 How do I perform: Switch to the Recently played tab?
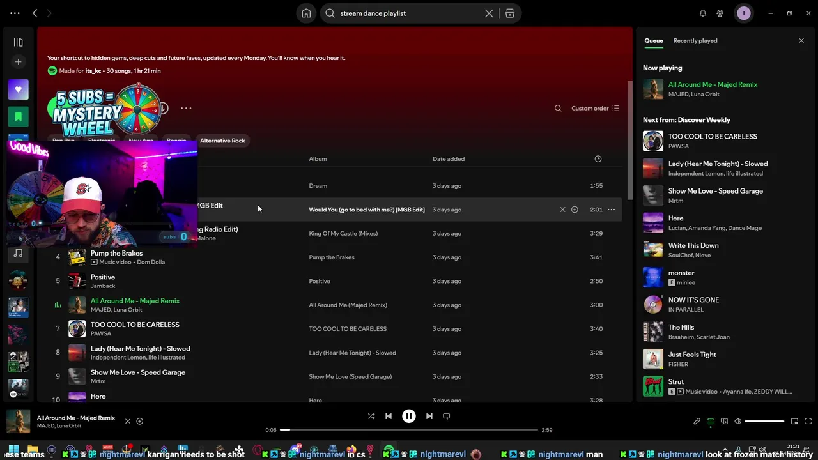pyautogui.click(x=695, y=41)
